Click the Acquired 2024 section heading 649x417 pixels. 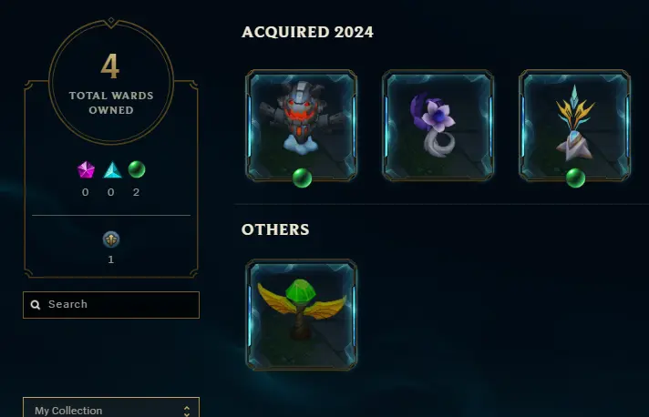[x=307, y=32]
